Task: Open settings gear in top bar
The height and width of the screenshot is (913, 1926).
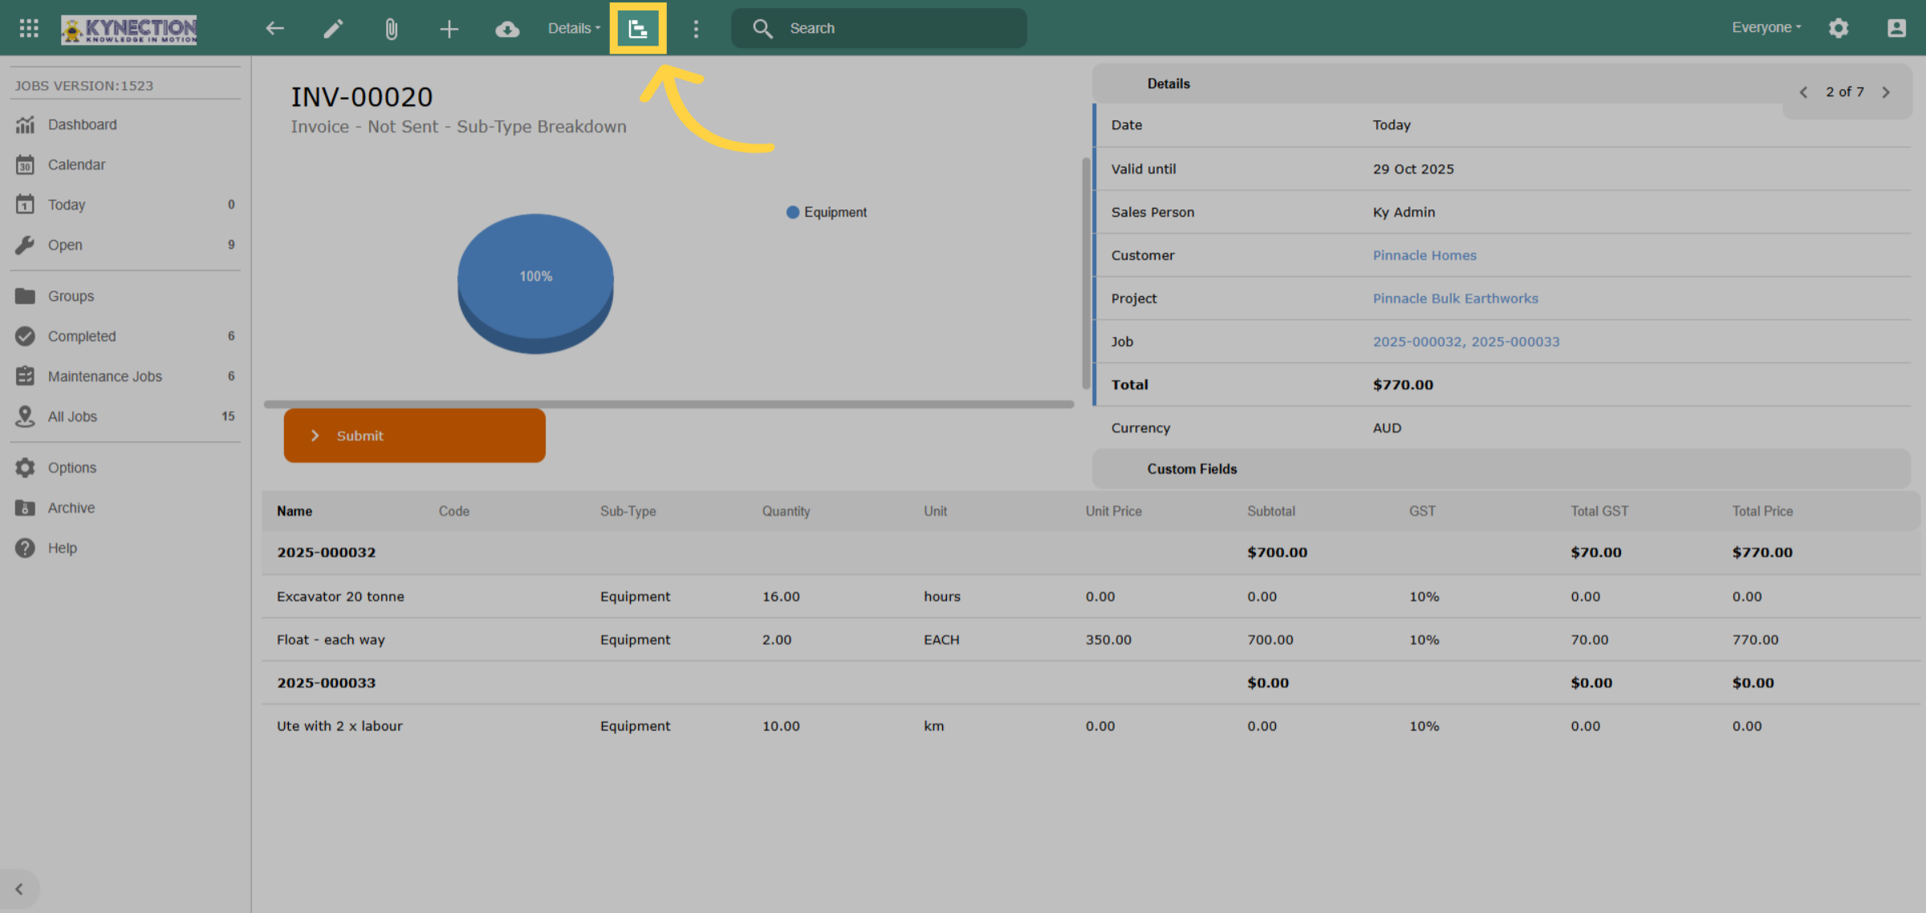Action: (x=1839, y=28)
